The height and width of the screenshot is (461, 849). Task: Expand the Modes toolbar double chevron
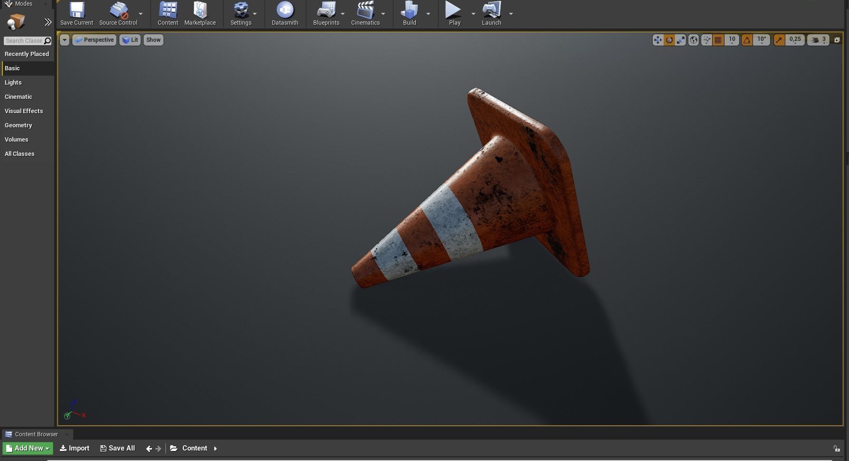point(48,22)
